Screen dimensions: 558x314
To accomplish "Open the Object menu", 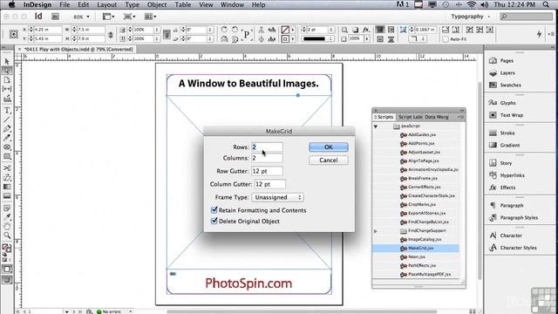I will (157, 4).
